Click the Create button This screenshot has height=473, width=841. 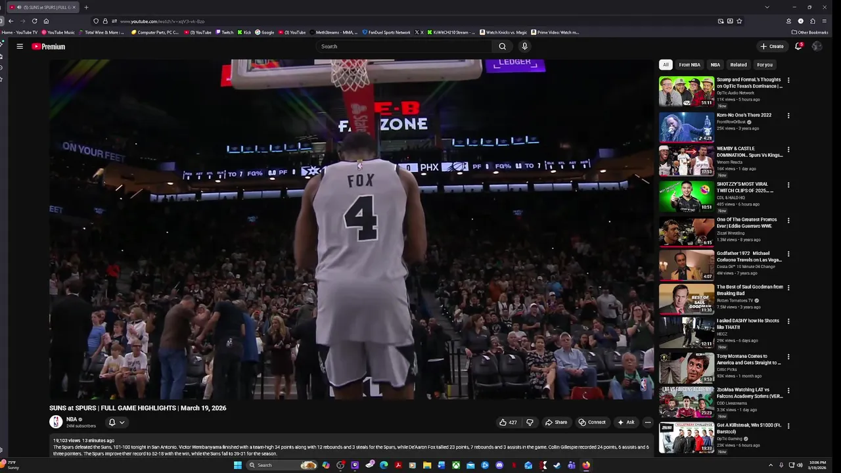[772, 47]
